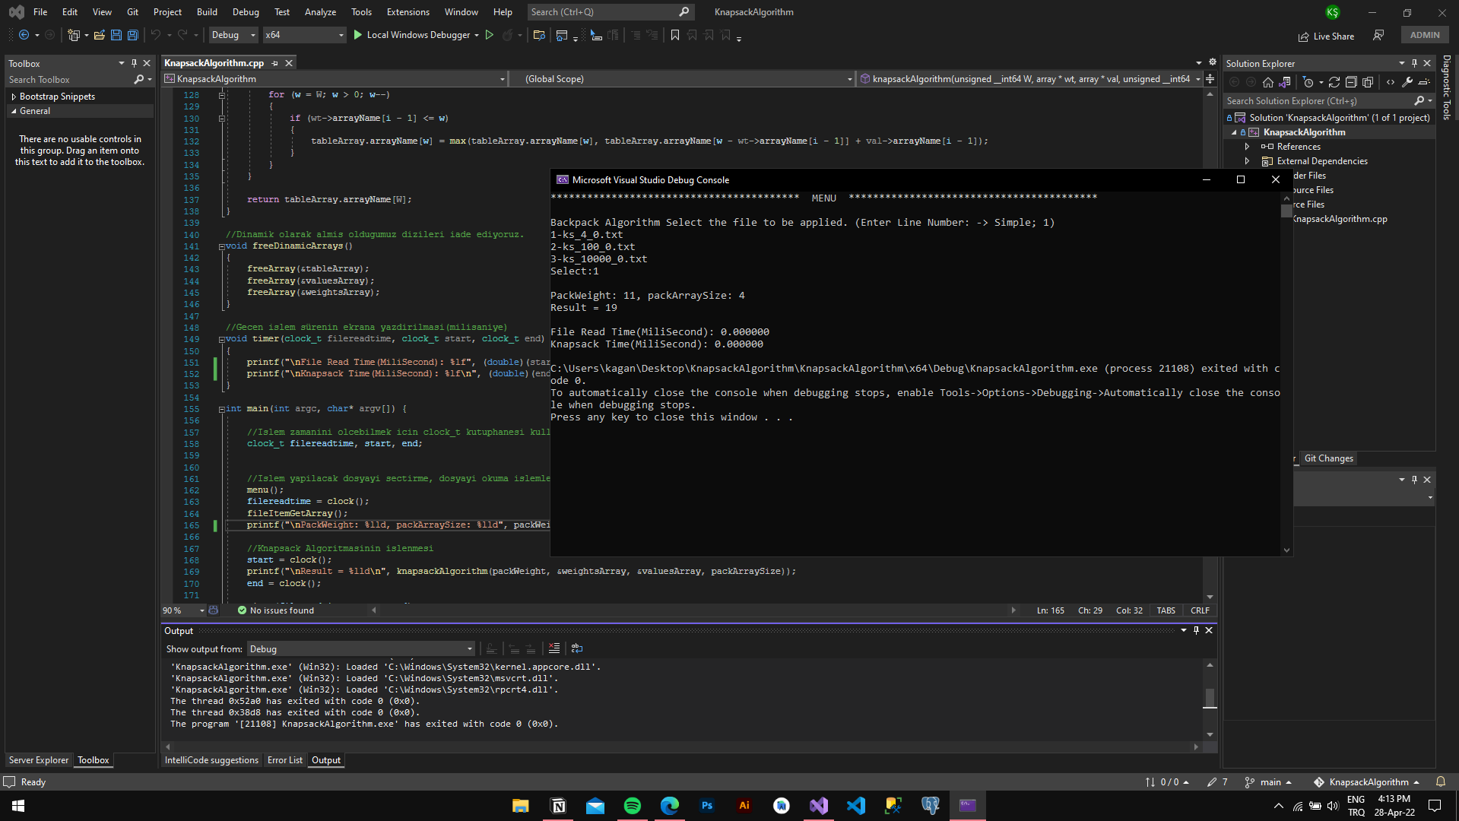Open the x64 platform dropdown
This screenshot has height=821, width=1459.
[x=304, y=35]
